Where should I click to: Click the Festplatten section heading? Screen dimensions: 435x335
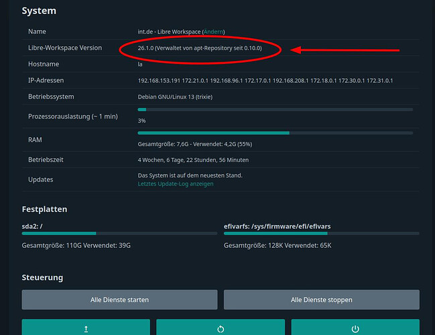point(44,209)
